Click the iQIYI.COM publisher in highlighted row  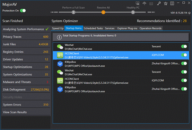tap(158, 55)
